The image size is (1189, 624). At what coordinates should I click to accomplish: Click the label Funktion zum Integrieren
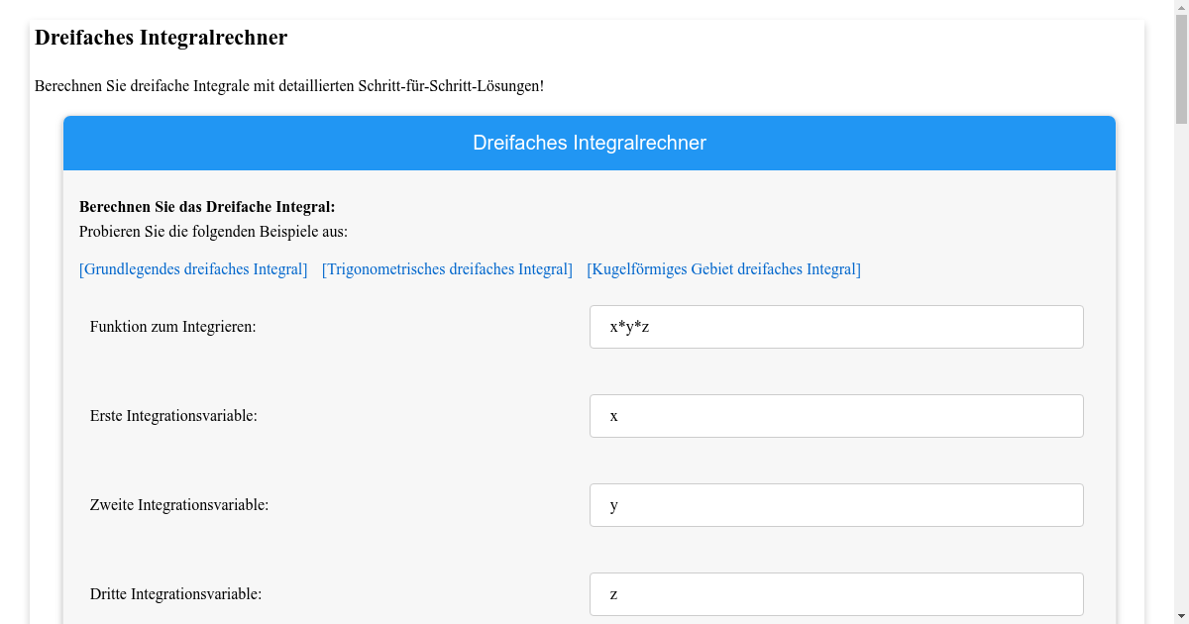[173, 326]
